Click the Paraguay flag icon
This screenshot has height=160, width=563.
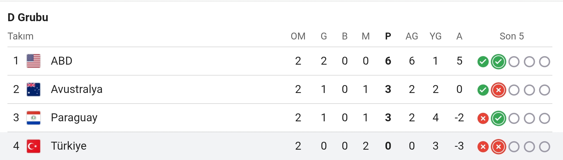click(34, 118)
